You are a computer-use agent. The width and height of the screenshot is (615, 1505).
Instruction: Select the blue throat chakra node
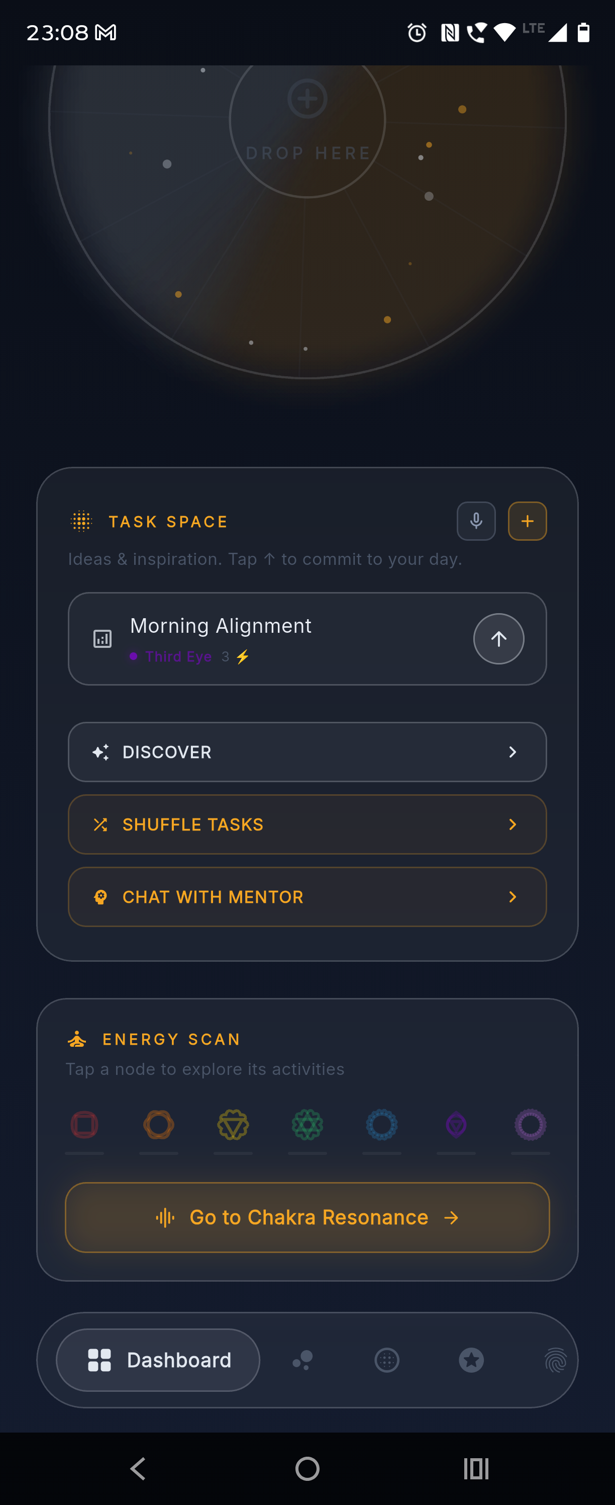[381, 1125]
